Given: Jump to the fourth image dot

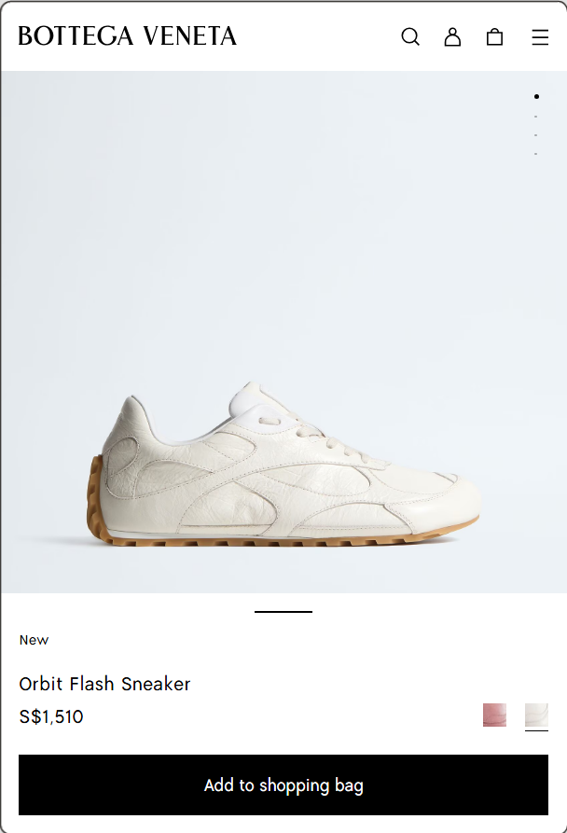Looking at the screenshot, I should point(535,154).
